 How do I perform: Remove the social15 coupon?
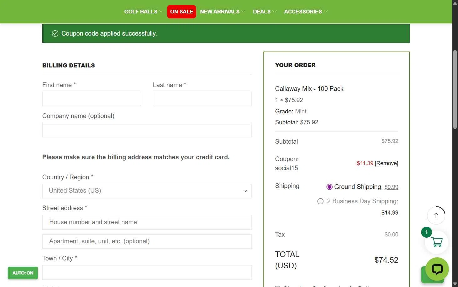tap(386, 163)
